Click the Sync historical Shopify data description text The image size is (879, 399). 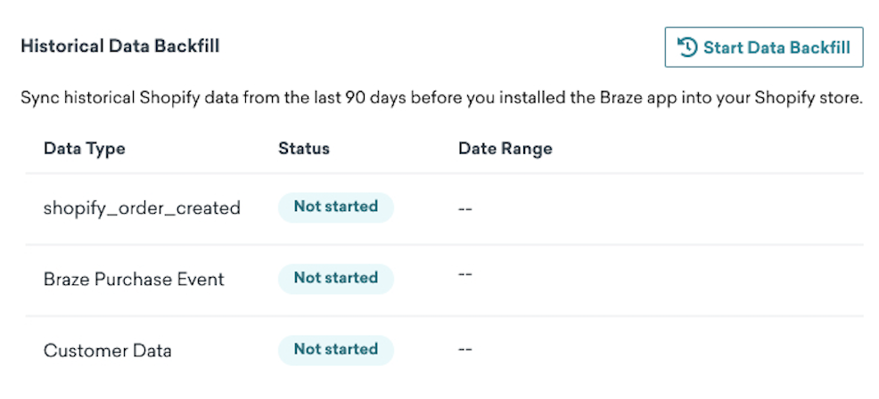pyautogui.click(x=441, y=98)
